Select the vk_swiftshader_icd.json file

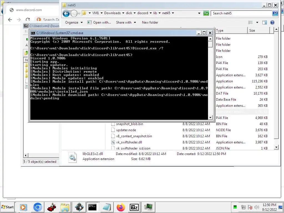click(x=133, y=148)
